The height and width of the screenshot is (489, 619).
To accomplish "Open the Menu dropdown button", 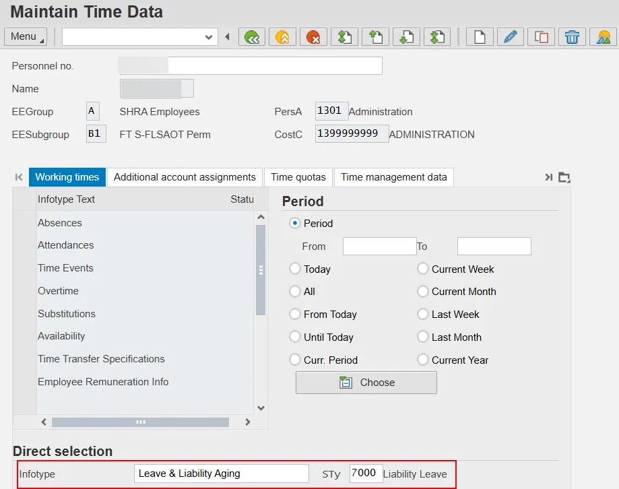I will click(x=26, y=36).
